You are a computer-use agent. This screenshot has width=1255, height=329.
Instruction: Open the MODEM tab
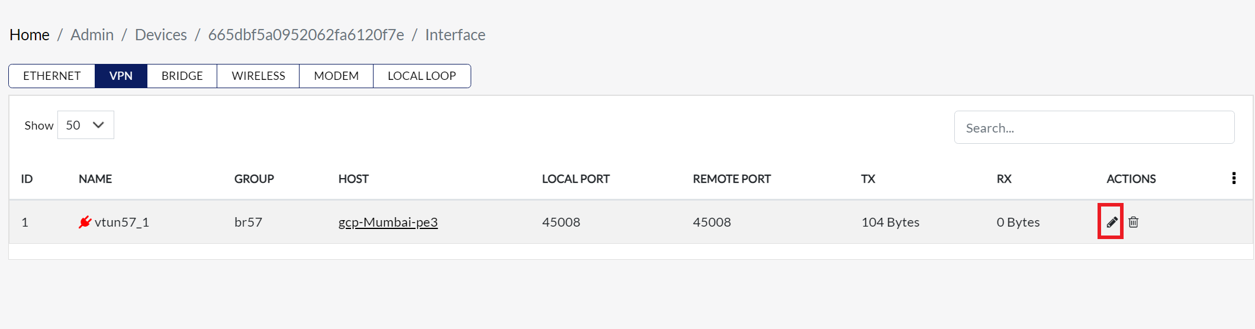pyautogui.click(x=336, y=76)
